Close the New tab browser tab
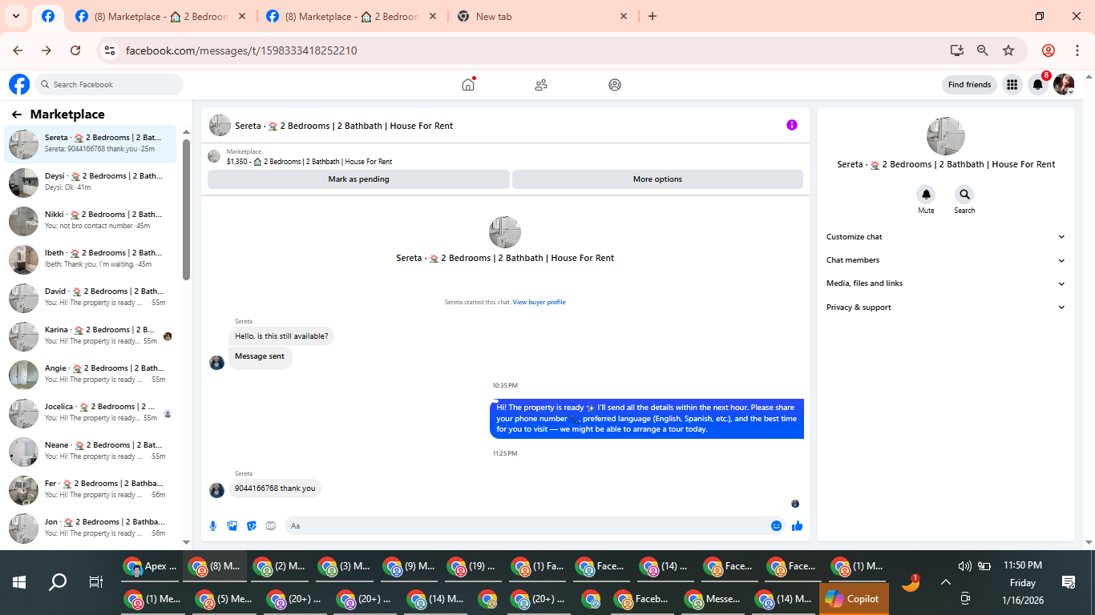1095x615 pixels. pyautogui.click(x=624, y=16)
